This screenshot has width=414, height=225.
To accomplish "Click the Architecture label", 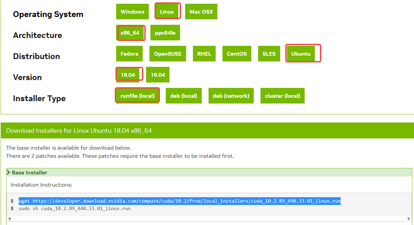I will [x=38, y=35].
